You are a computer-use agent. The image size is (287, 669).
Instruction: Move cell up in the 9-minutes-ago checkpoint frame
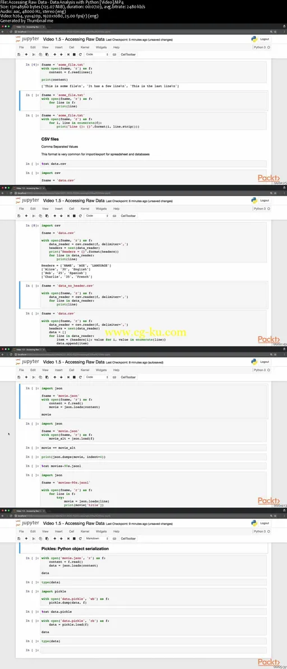[54, 538]
